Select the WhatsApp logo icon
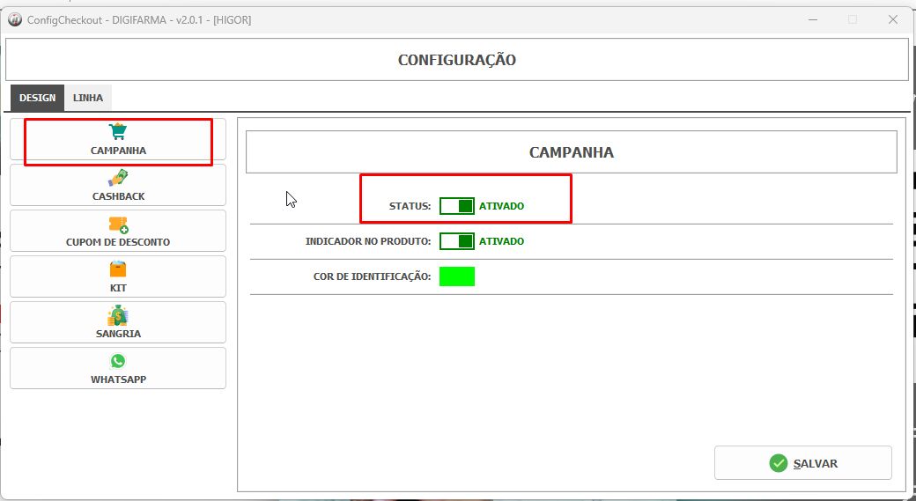 118,361
